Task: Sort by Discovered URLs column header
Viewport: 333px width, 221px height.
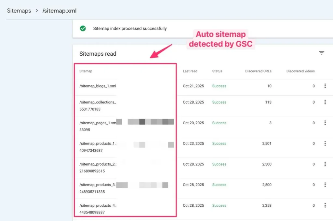Action: tap(258, 71)
